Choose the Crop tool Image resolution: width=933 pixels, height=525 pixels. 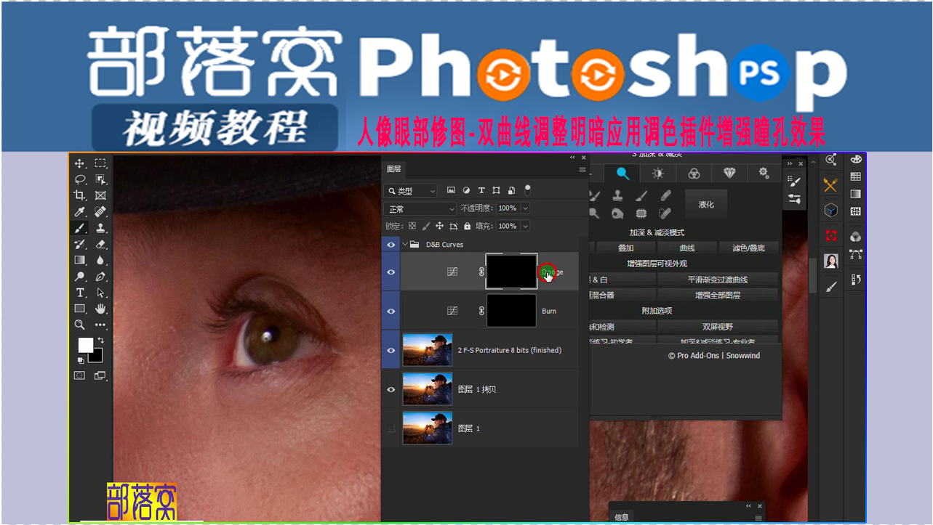pyautogui.click(x=80, y=195)
